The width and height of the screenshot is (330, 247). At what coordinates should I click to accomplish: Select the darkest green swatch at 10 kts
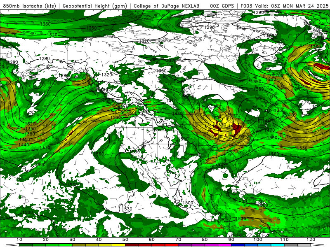[x=26, y=245]
